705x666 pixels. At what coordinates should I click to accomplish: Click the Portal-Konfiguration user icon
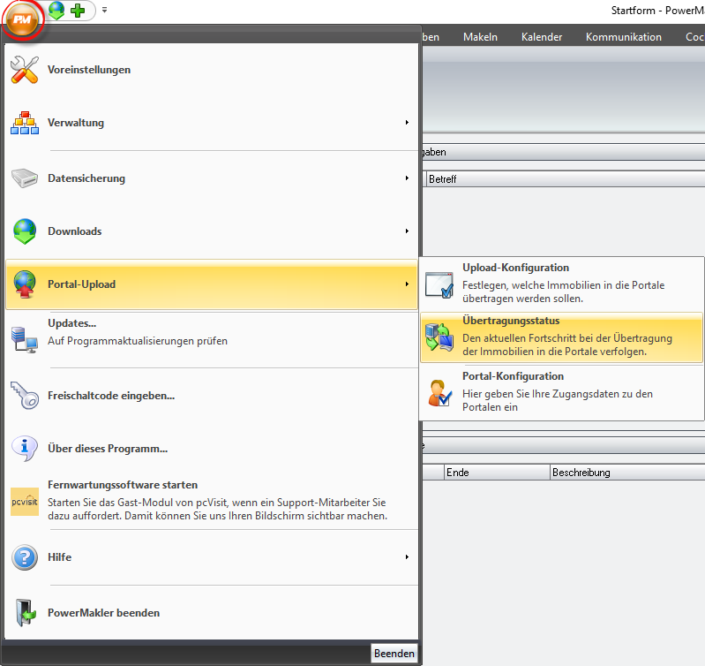[439, 393]
